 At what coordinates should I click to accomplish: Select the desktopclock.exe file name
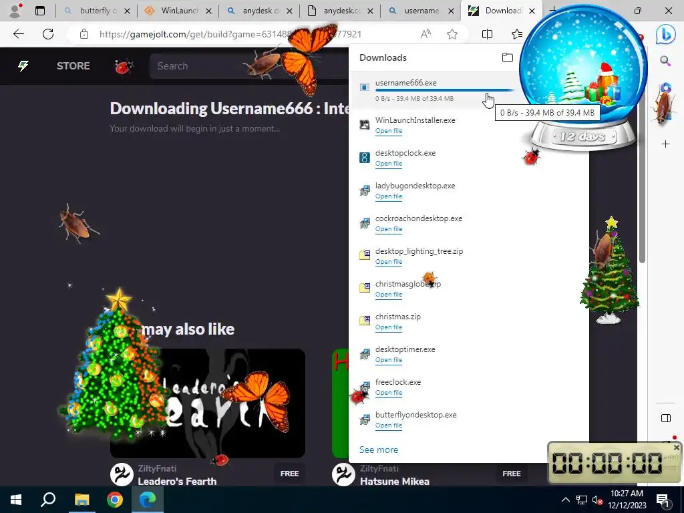click(x=405, y=153)
